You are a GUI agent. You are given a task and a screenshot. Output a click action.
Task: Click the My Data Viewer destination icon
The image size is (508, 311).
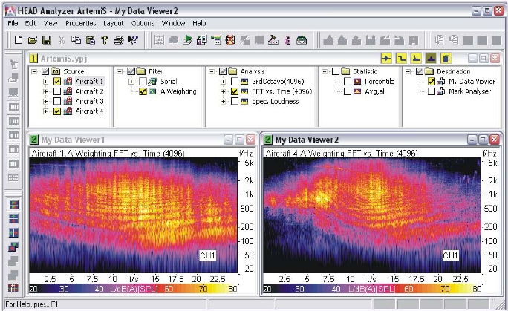pyautogui.click(x=441, y=81)
